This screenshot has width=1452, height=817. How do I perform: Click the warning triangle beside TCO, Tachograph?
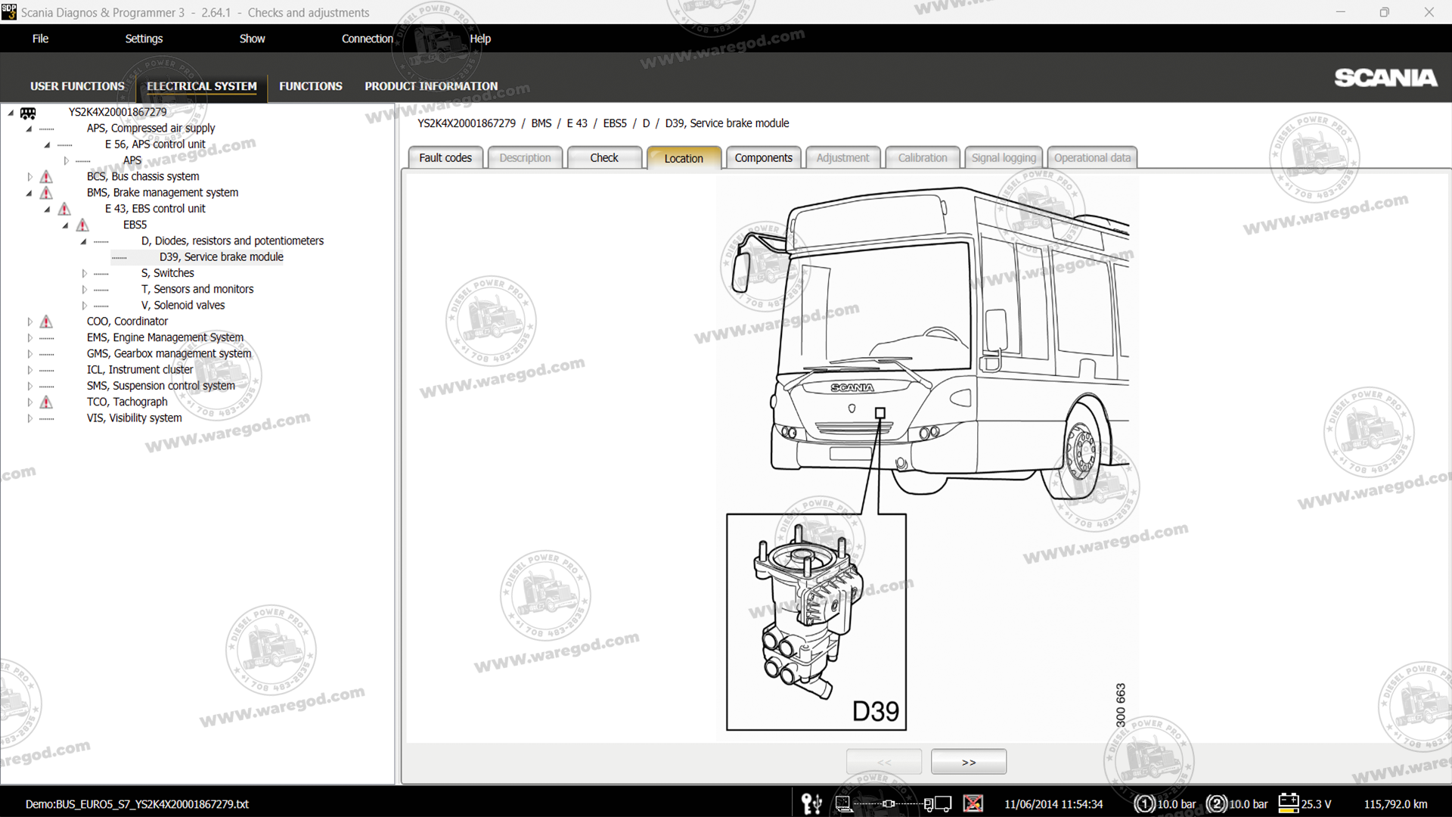pos(46,402)
